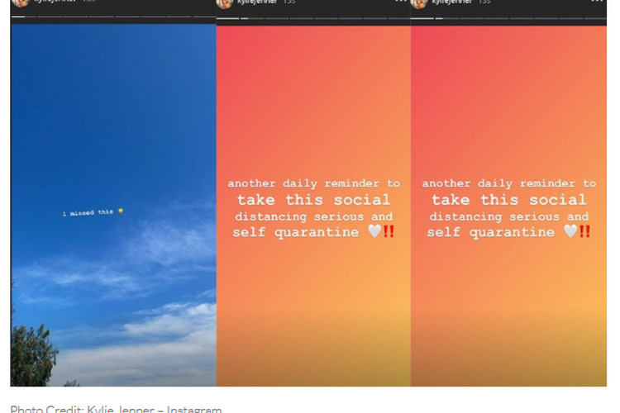Viewport: 620px width, 413px height.
Task: Click the kyliejenner username on the blue sky story
Action: (x=55, y=1)
